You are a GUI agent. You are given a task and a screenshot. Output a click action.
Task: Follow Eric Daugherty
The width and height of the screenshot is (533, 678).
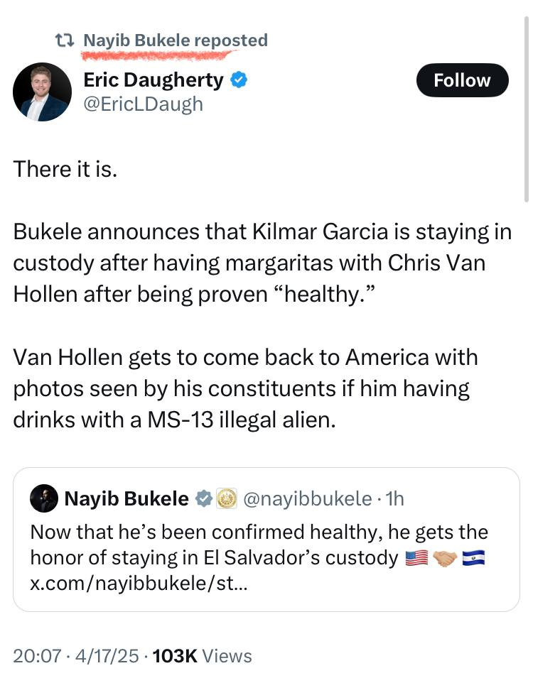(x=462, y=80)
